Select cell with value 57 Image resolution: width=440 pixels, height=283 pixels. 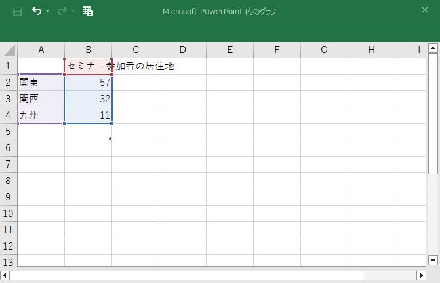(89, 83)
